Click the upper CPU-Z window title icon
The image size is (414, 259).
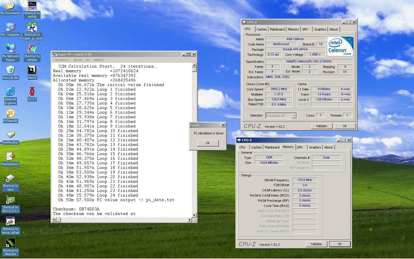tap(244, 22)
